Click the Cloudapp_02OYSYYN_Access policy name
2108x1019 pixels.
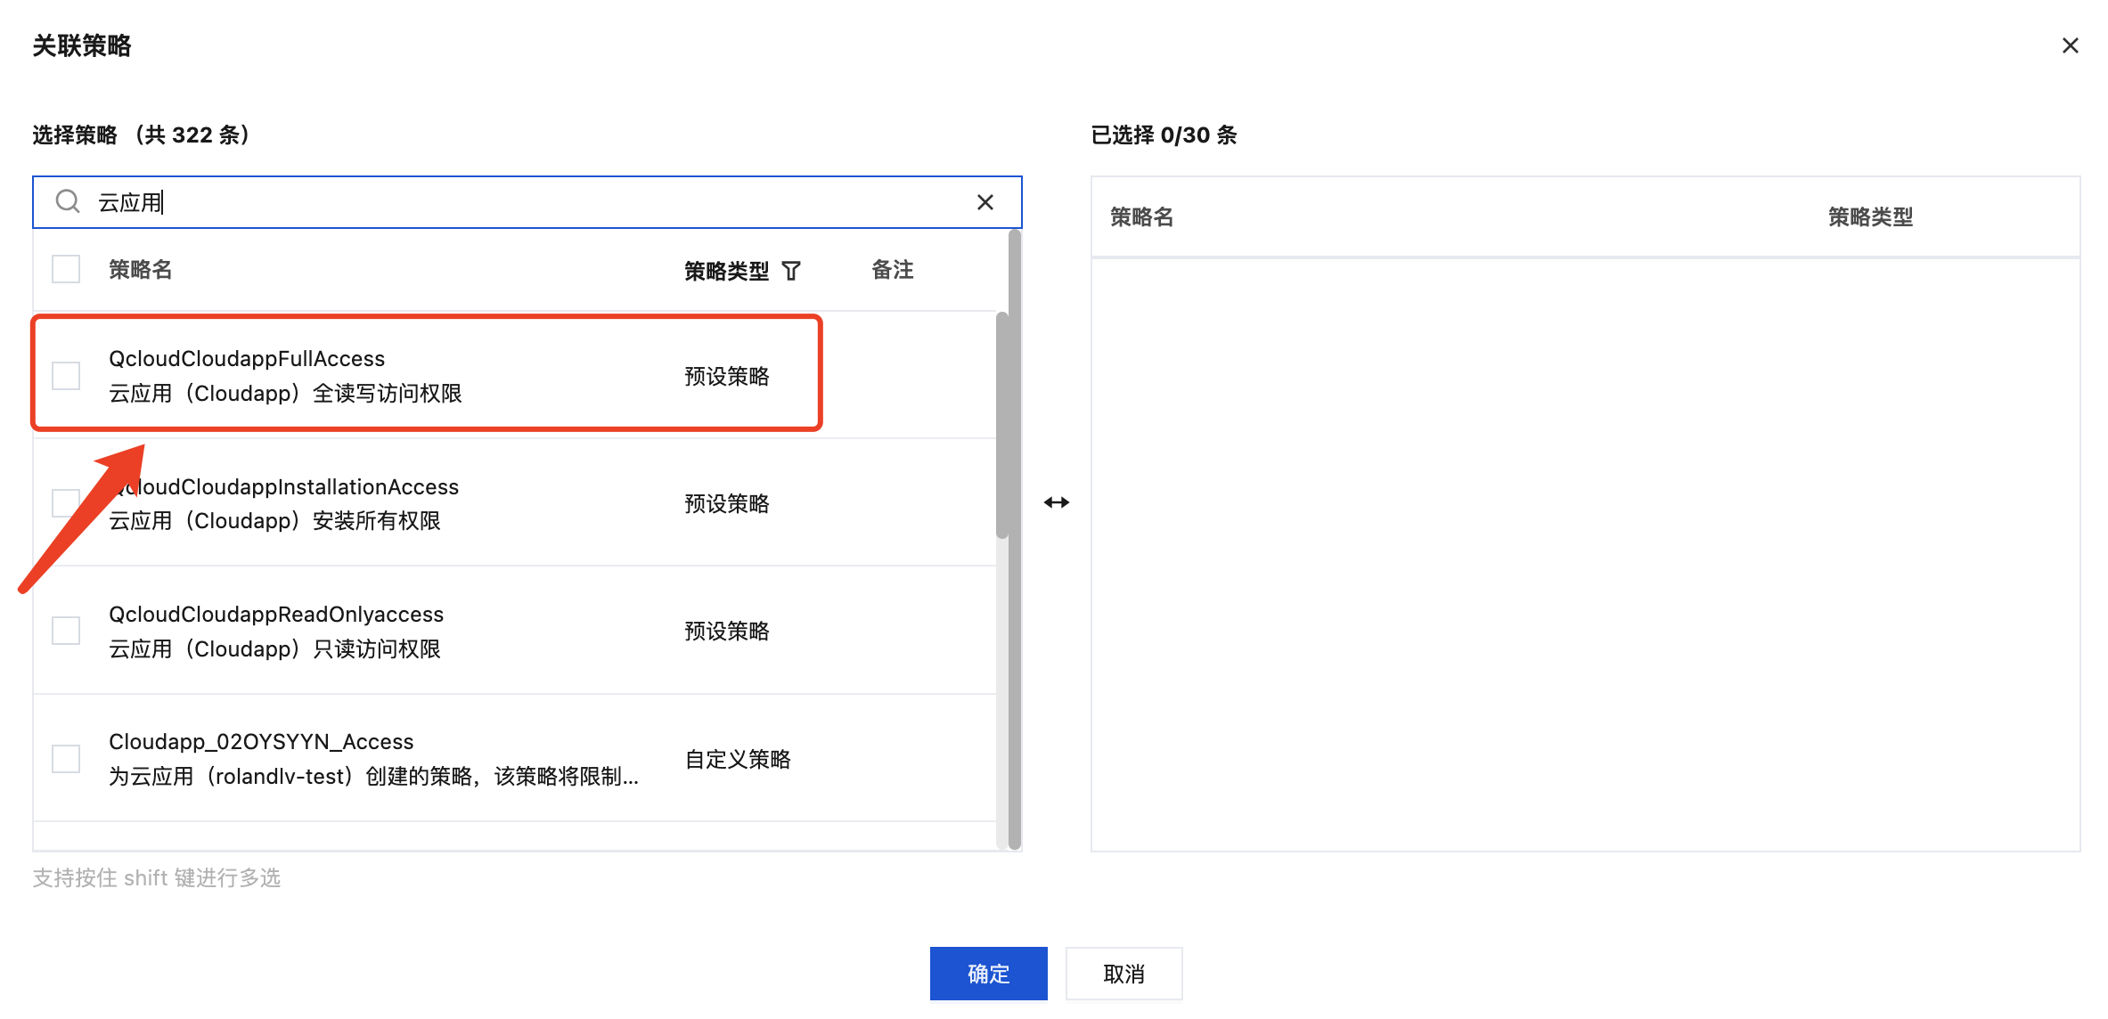click(x=261, y=742)
